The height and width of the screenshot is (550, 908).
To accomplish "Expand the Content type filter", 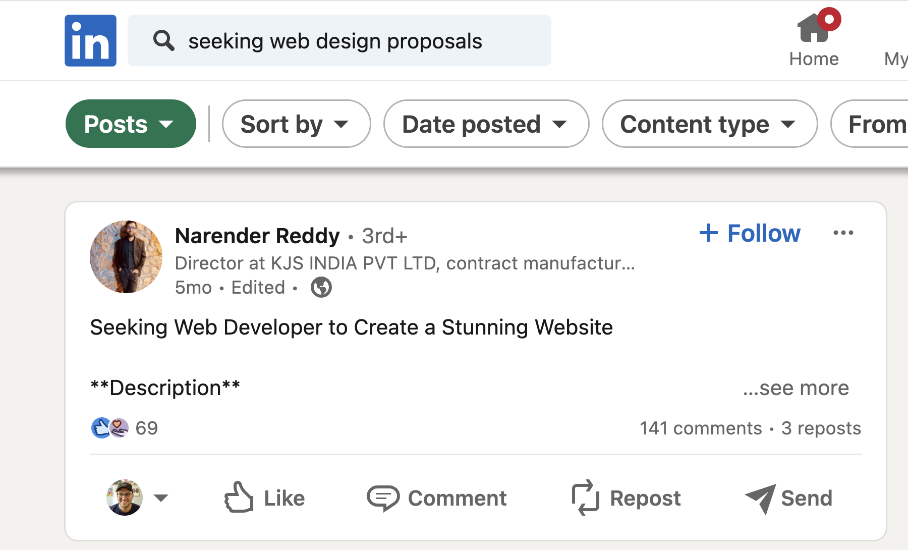I will click(x=709, y=124).
